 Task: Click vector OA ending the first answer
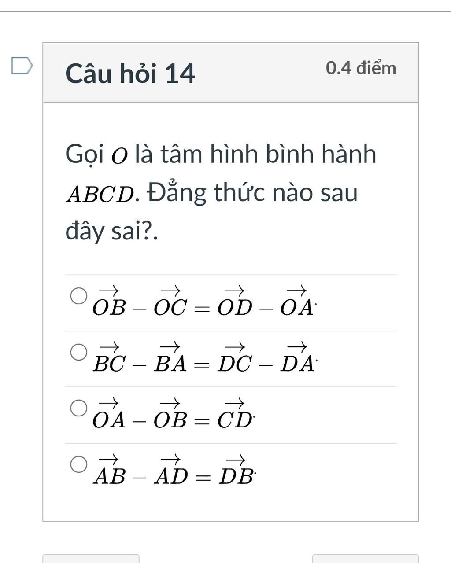click(297, 302)
